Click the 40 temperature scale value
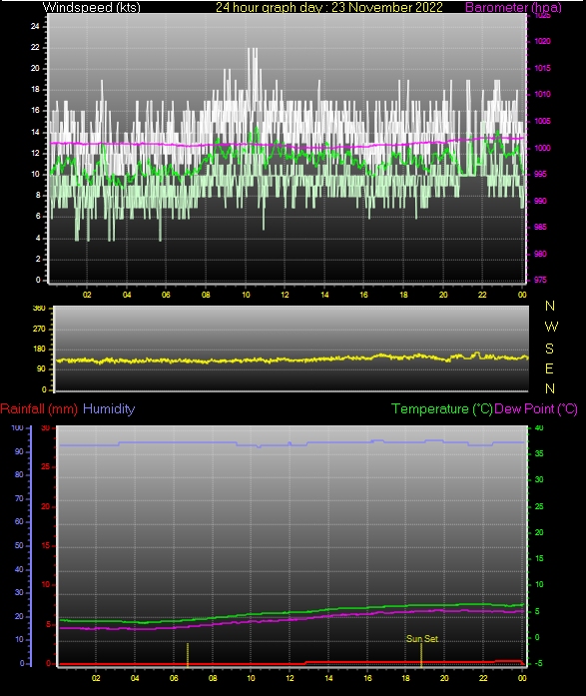The image size is (586, 696). (x=539, y=428)
